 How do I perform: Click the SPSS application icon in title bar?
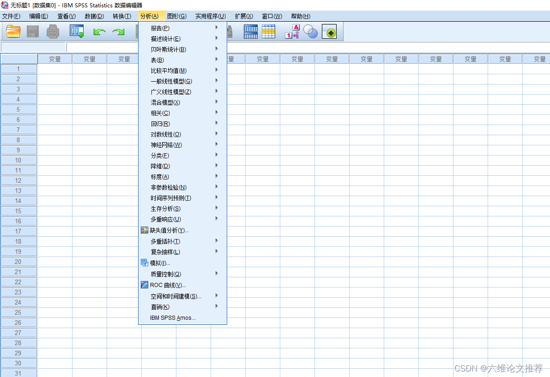[5, 5]
